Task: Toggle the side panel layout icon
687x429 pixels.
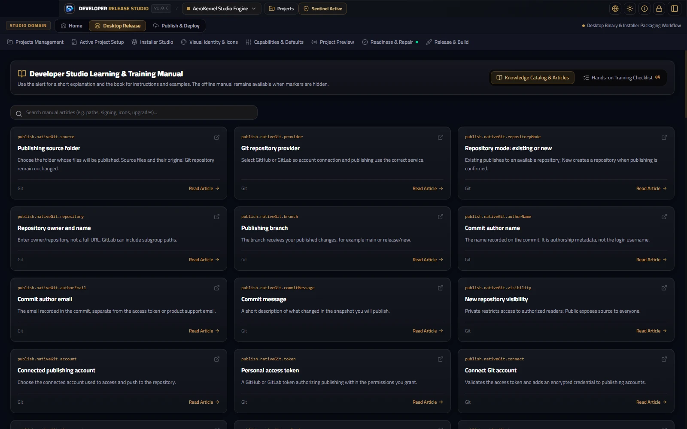Action: tap(675, 9)
